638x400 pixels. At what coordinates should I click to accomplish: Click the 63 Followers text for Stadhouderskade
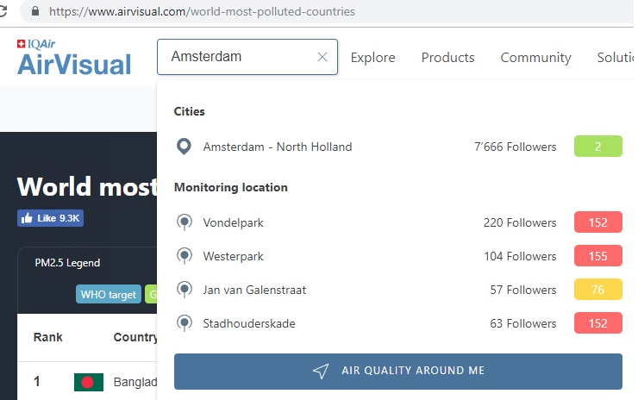[x=522, y=323]
